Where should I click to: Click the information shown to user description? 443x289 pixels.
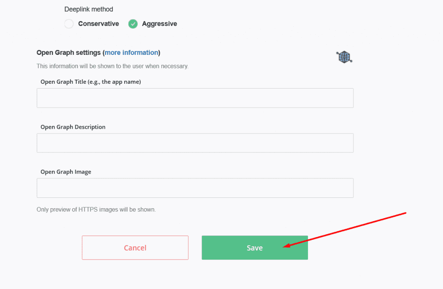point(112,66)
